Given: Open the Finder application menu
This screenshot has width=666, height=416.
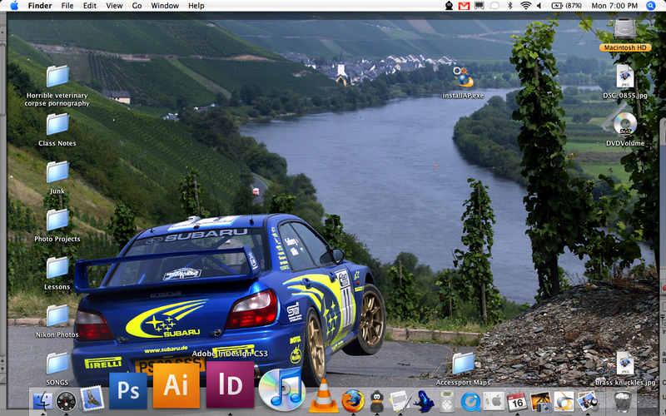Looking at the screenshot, I should pyautogui.click(x=40, y=6).
